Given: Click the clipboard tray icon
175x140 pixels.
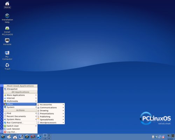Looking at the screenshot, I should [153, 137].
